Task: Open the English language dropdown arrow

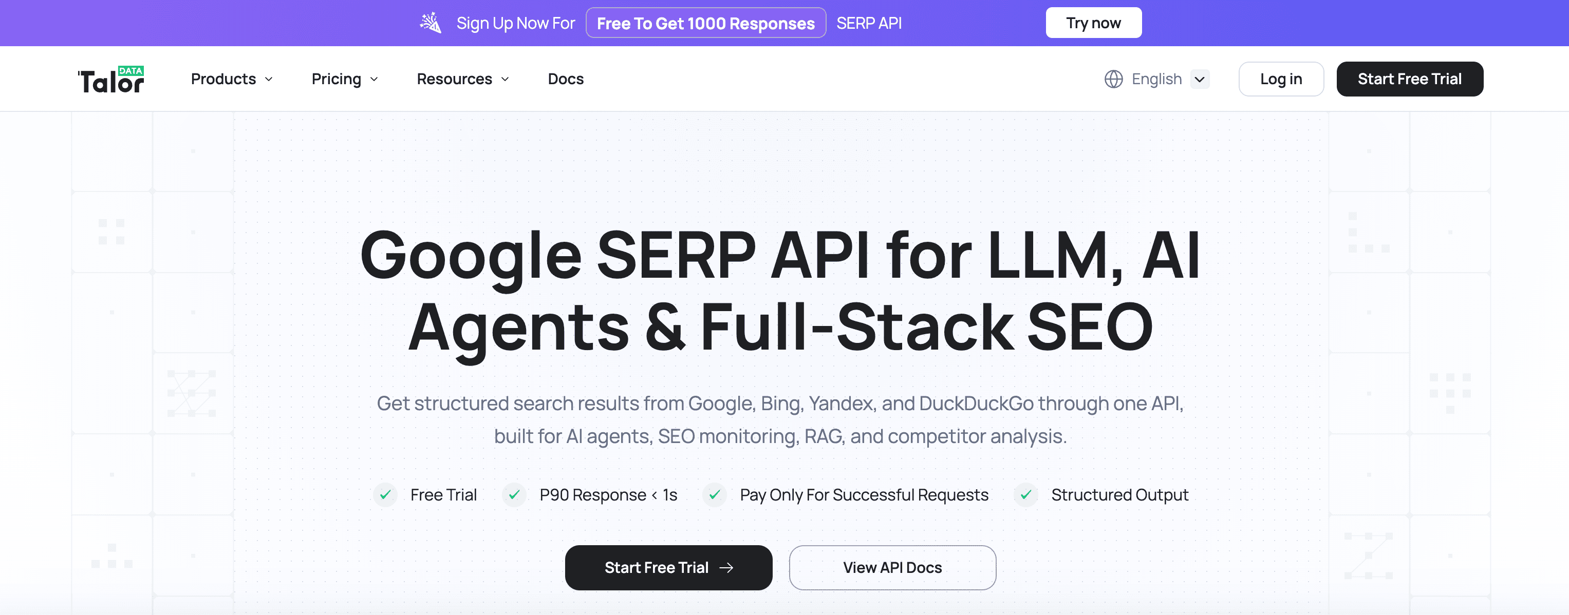Action: click(x=1200, y=79)
